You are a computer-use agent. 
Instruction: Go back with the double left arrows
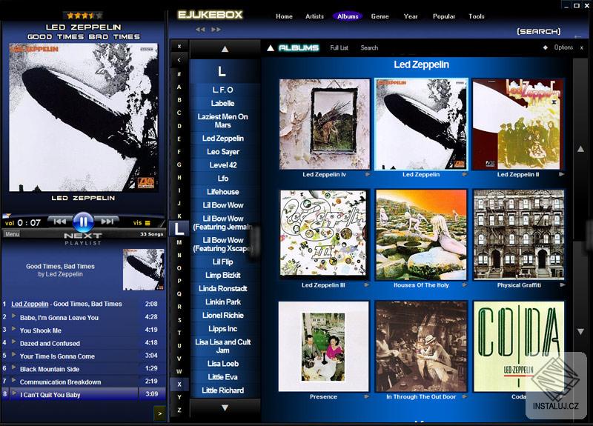click(200, 30)
